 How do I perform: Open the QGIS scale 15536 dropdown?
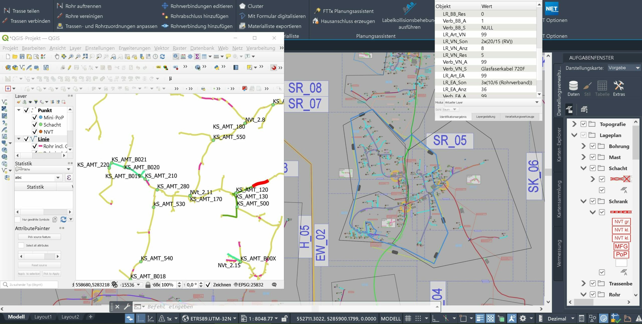click(138, 285)
